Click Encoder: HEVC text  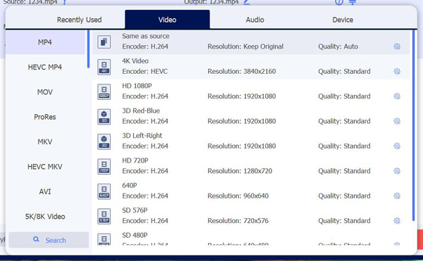point(145,71)
